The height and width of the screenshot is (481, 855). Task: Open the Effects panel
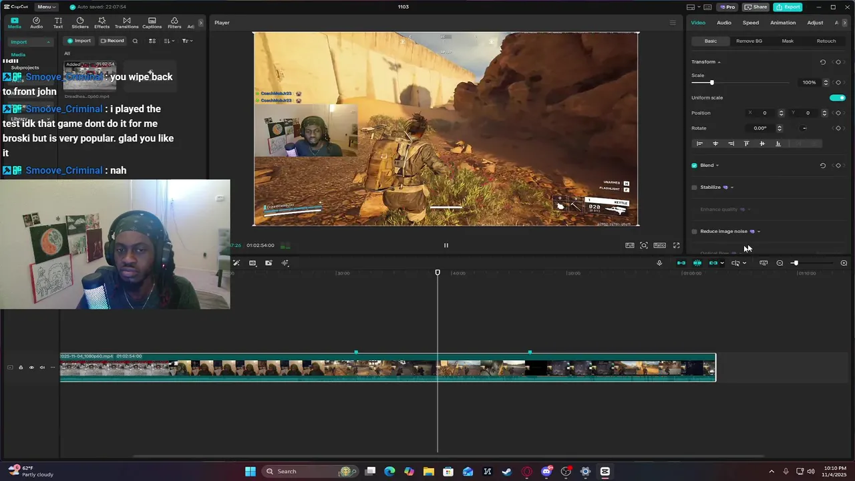(102, 23)
